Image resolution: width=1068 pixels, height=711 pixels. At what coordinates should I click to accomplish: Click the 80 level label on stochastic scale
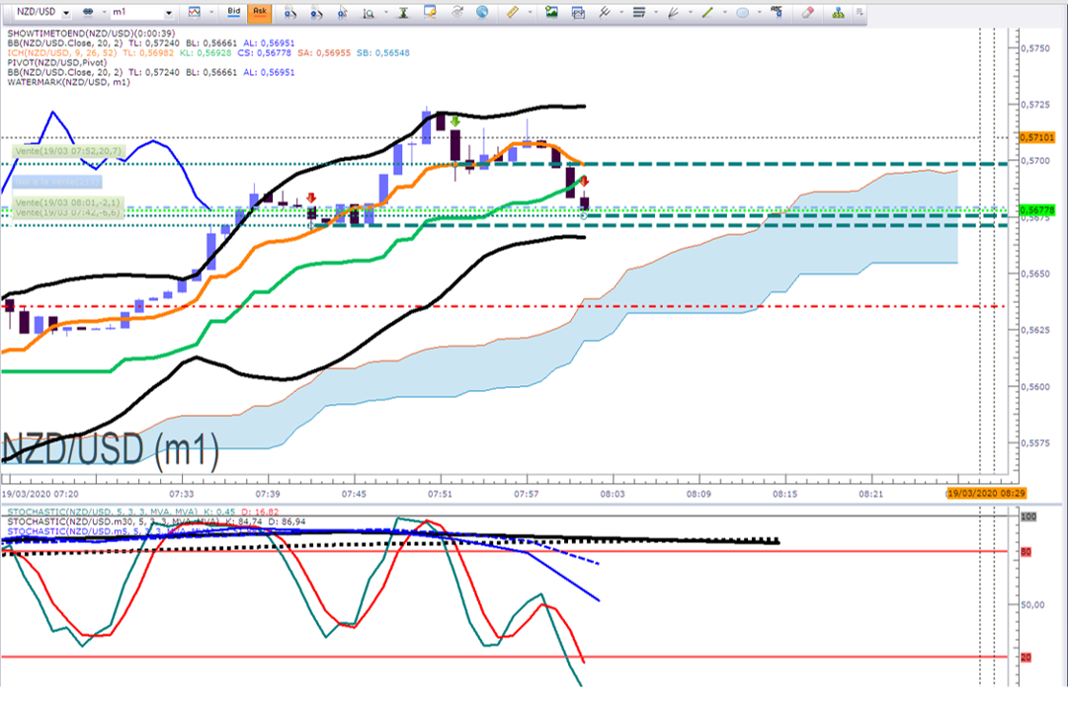tap(1026, 552)
